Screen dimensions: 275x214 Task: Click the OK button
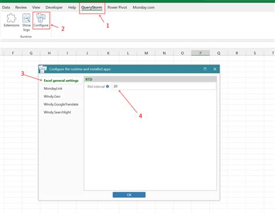point(129,195)
